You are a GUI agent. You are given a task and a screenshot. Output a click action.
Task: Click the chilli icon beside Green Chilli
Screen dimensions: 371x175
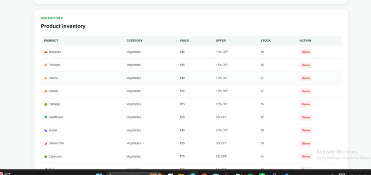(46, 143)
